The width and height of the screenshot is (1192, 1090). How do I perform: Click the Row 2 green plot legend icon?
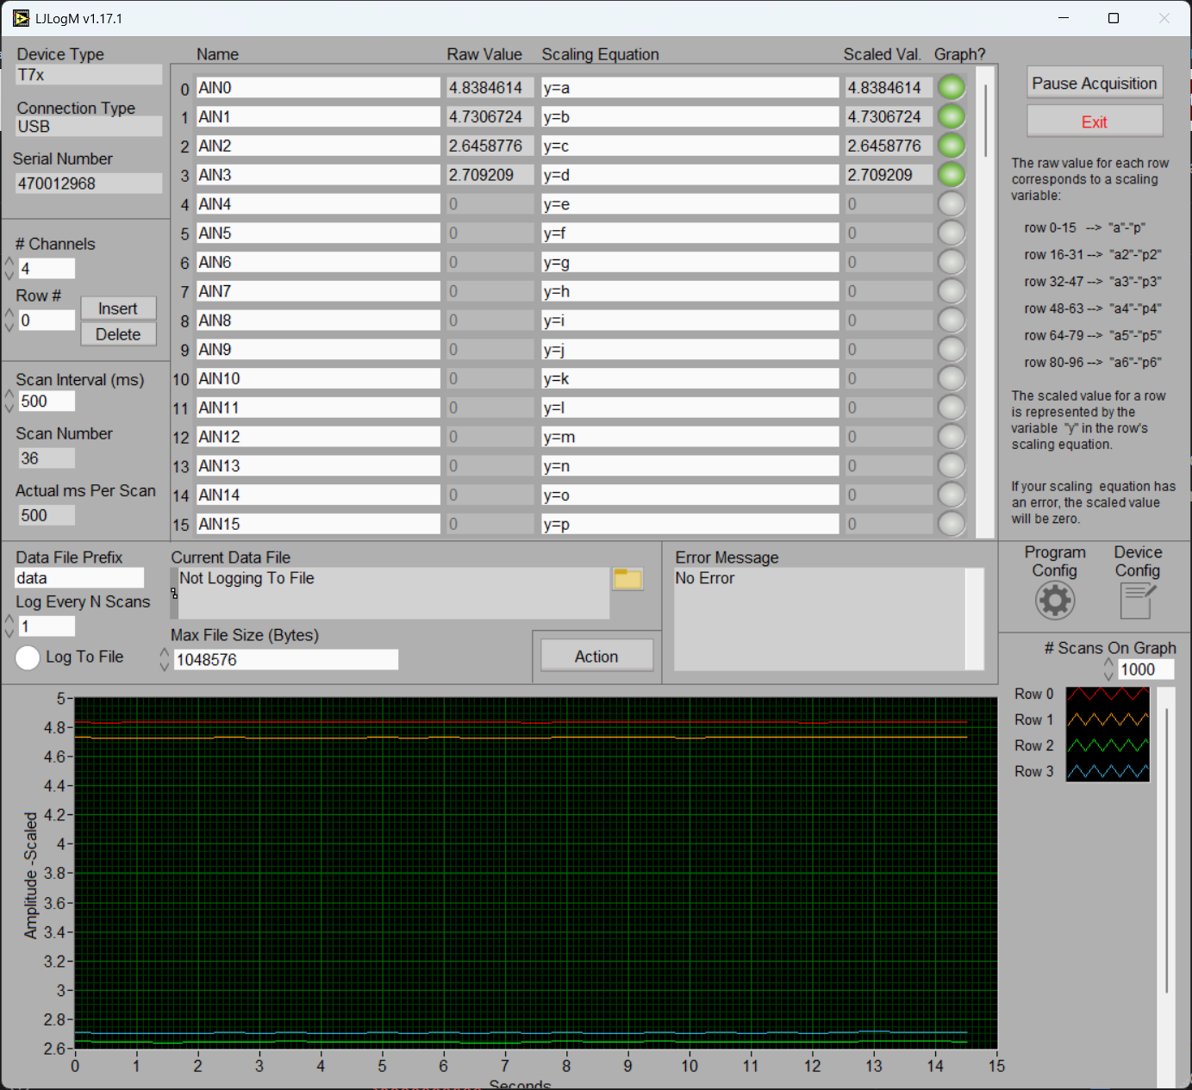point(1108,746)
